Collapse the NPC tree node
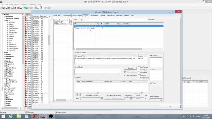This screenshot has height=119, width=212. pyautogui.click(x=5, y=20)
